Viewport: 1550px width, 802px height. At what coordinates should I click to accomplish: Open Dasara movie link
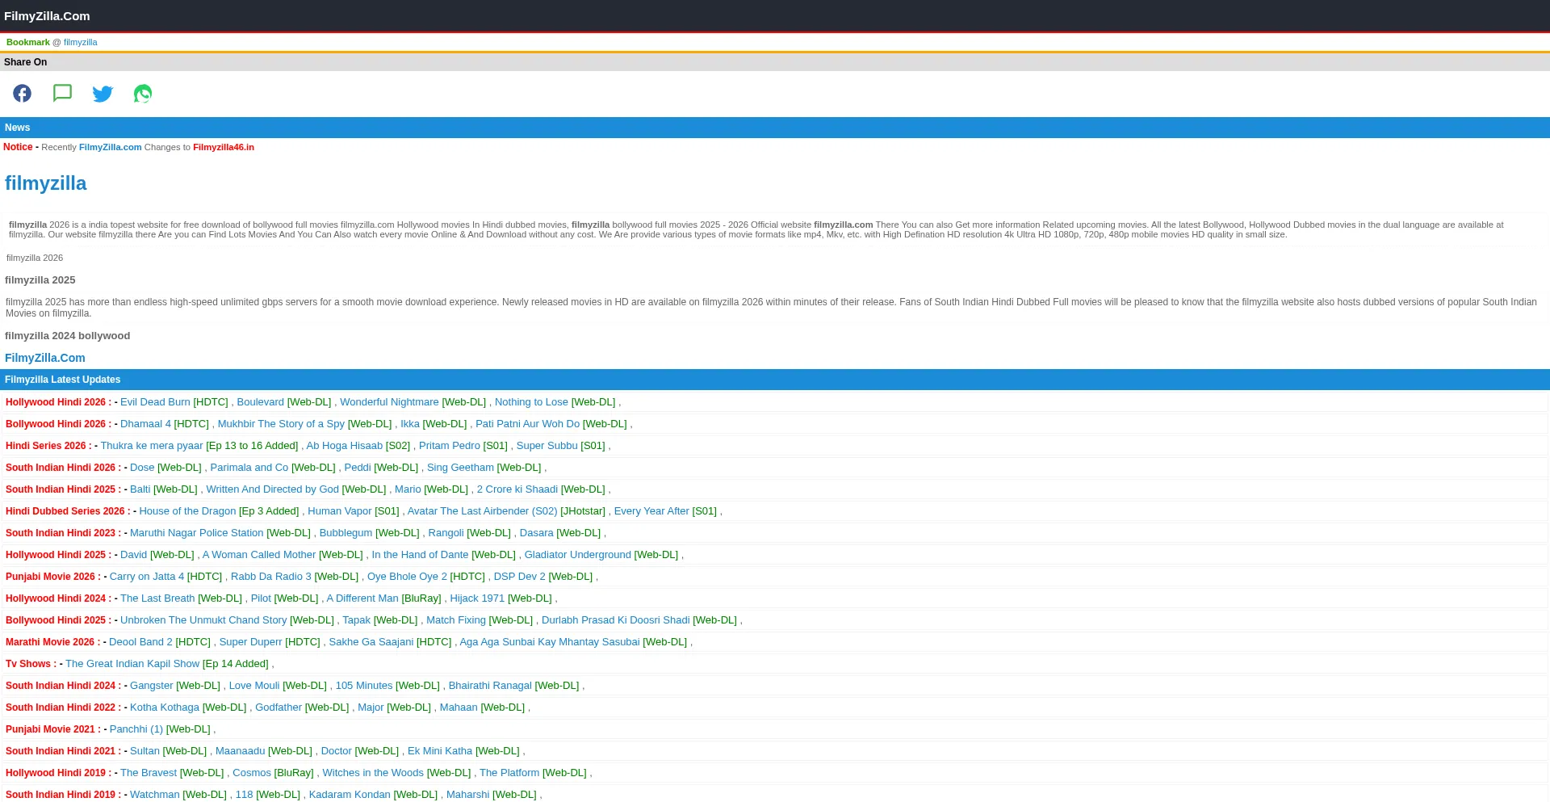pos(537,533)
